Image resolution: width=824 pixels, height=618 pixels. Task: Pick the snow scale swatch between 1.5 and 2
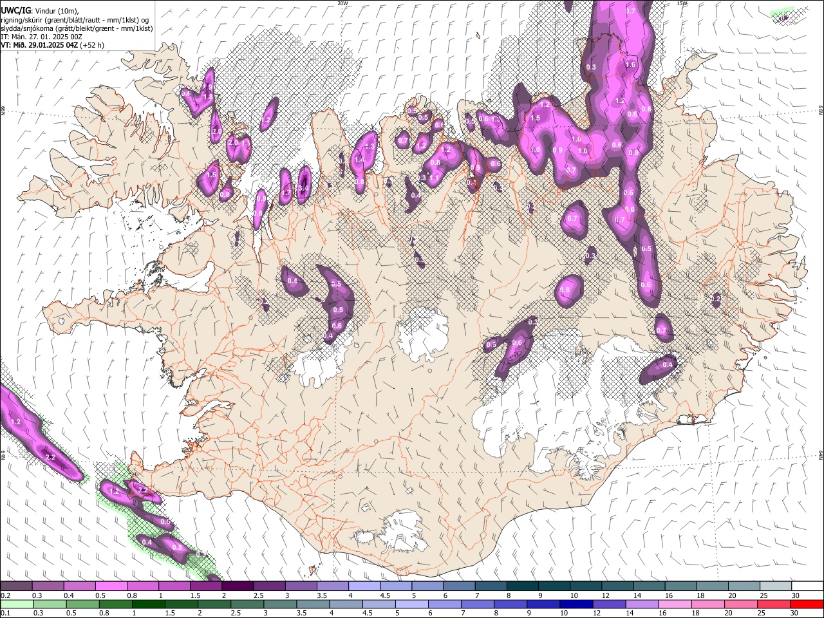205,586
